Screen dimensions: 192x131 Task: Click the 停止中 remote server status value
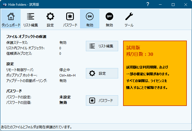[x=65, y=70]
